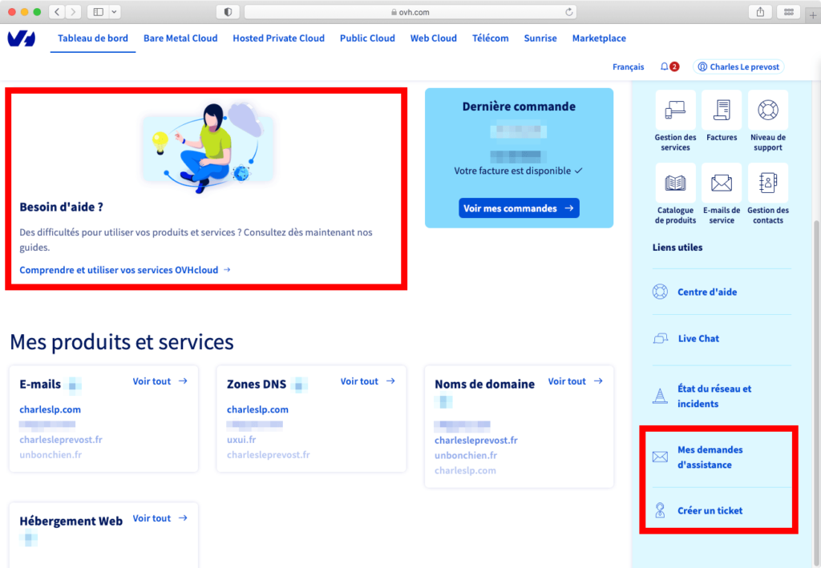
Task: Click the privacy shield icon in Safari
Action: tap(228, 11)
